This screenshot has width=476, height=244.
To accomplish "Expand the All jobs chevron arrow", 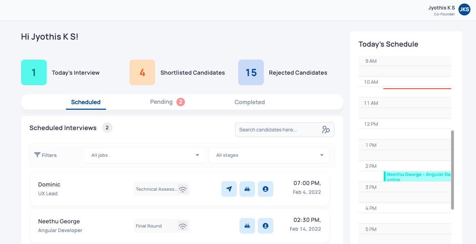I will tap(197, 155).
